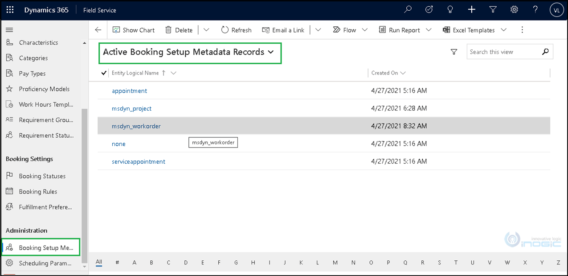Filter records by letter A
568x276 pixels.
(134, 263)
